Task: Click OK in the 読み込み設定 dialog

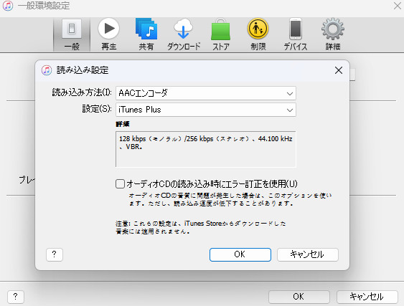Action: pos(240,254)
